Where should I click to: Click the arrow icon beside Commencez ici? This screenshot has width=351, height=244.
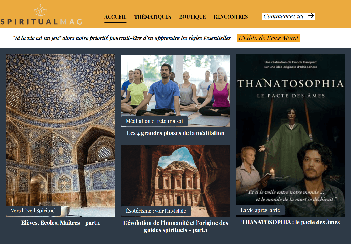311,16
